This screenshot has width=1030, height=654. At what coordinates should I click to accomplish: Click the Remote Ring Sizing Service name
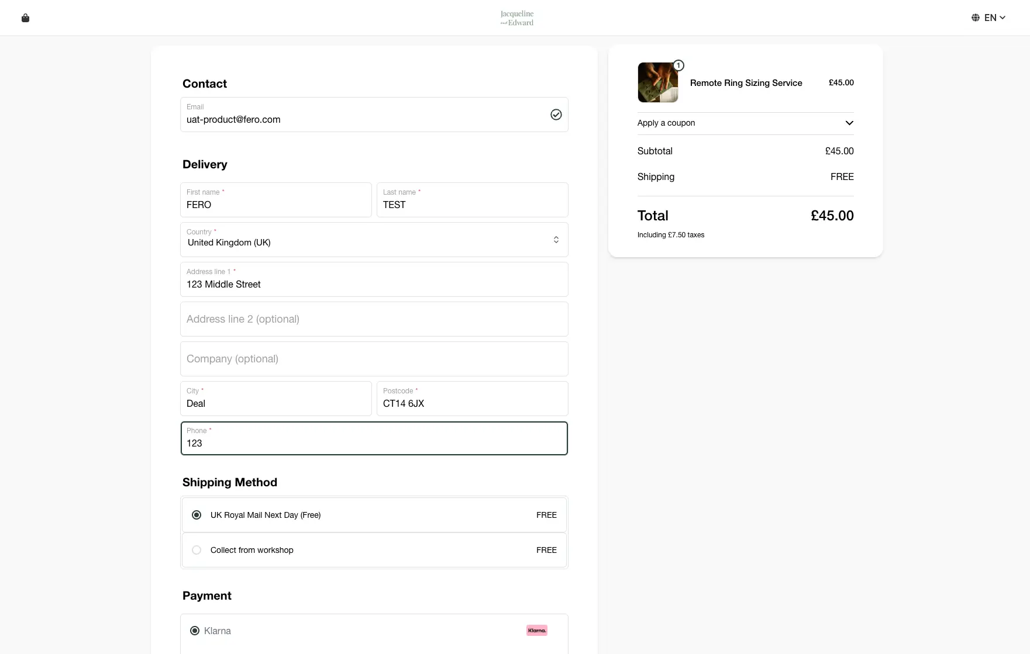click(746, 83)
